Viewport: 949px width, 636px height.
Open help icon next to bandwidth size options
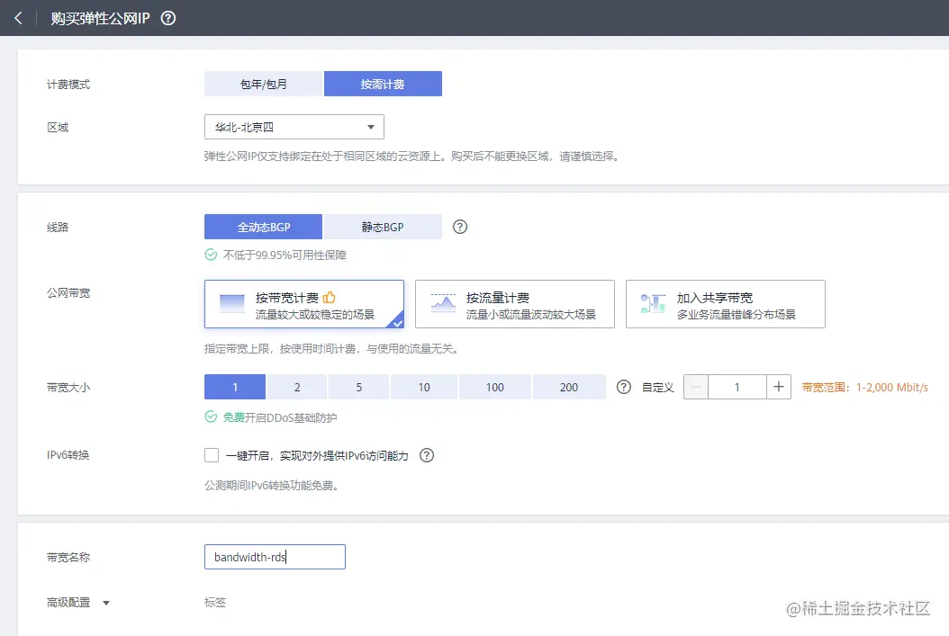coord(623,387)
